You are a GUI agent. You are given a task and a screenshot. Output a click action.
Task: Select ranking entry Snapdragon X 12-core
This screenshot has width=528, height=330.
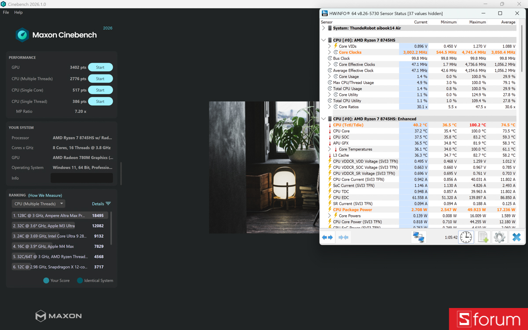(60, 267)
